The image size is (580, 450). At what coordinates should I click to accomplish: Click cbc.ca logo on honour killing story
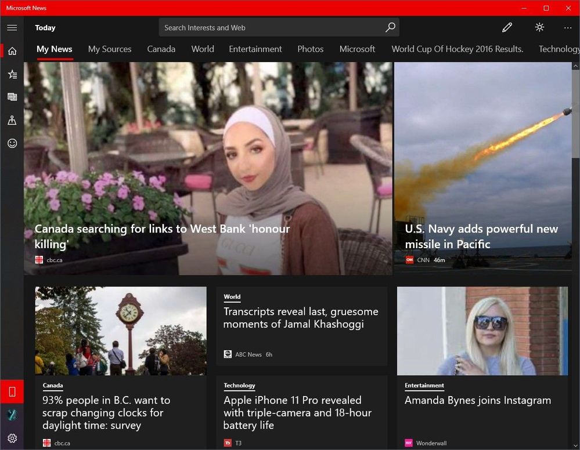[x=39, y=260]
